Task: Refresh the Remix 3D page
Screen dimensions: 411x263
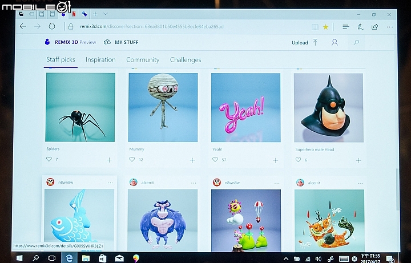Action: tap(52, 26)
